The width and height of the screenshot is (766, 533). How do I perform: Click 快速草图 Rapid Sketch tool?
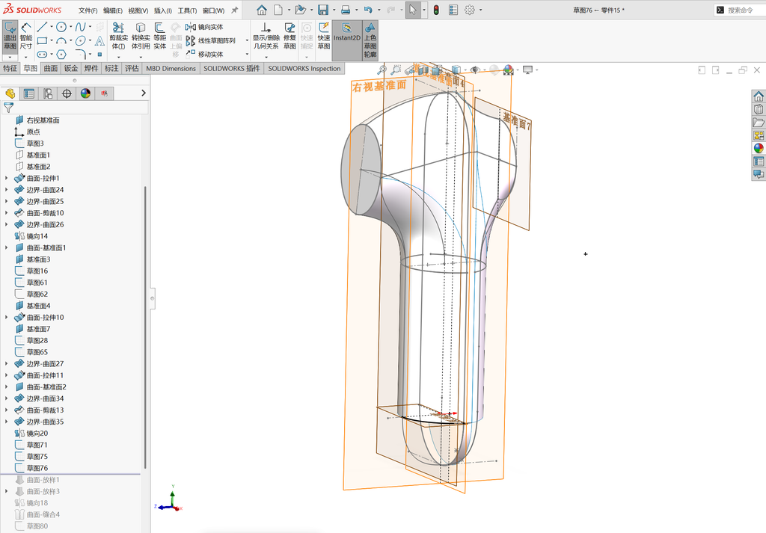pos(323,36)
